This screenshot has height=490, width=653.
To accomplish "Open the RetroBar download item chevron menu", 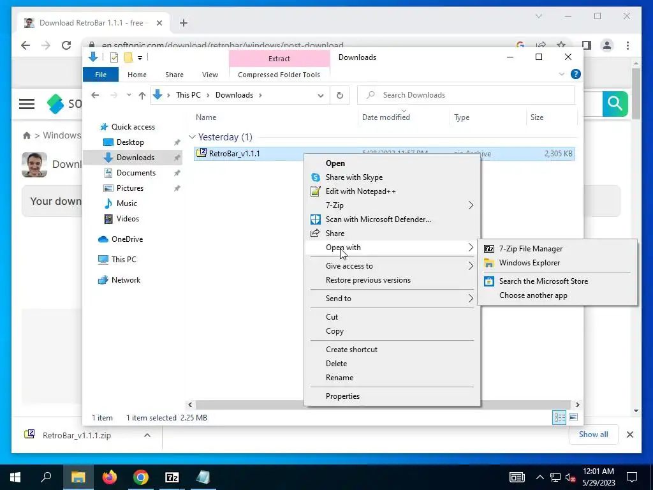I will coord(147,435).
